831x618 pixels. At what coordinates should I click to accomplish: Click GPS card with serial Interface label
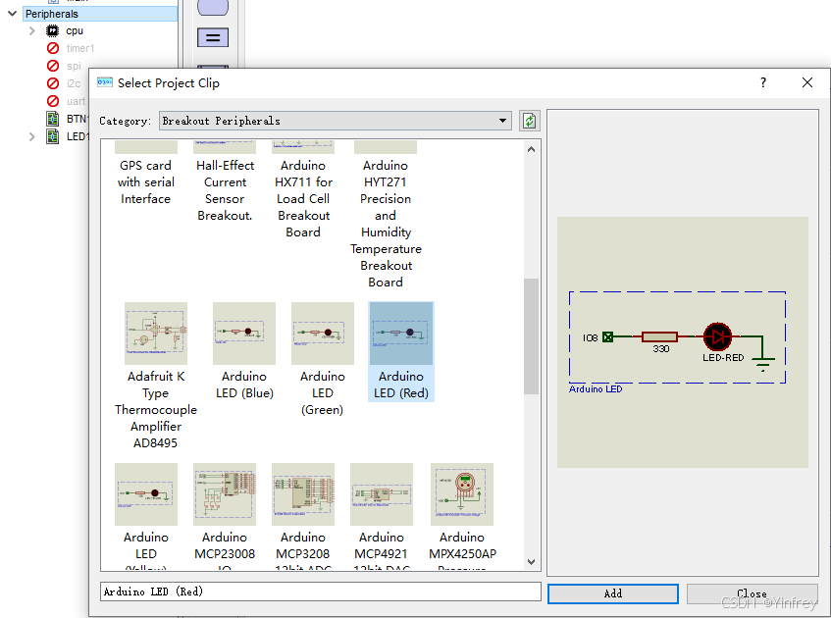[146, 182]
